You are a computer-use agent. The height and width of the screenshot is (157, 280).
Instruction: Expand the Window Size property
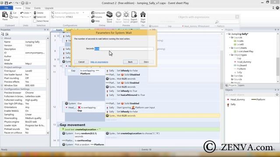click(x=2, y=85)
